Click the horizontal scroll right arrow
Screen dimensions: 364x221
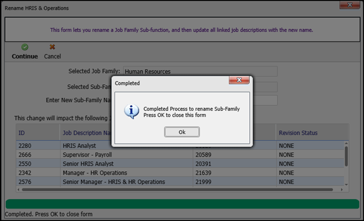coord(342,190)
